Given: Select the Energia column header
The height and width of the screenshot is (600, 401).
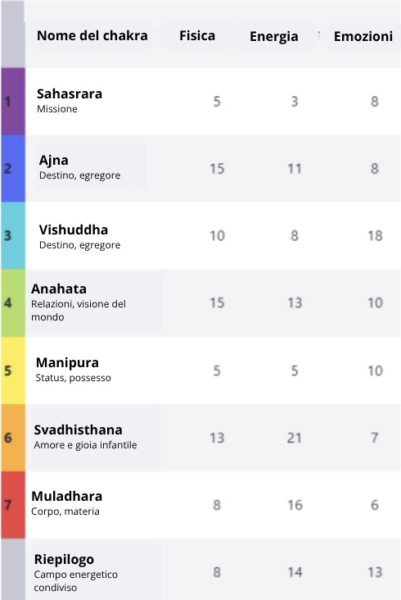Looking at the screenshot, I should [274, 36].
